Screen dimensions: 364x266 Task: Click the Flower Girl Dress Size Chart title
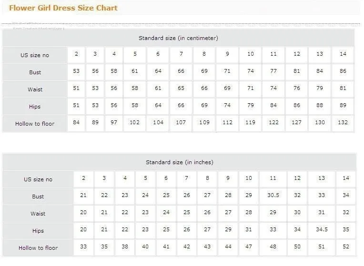pyautogui.click(x=63, y=8)
